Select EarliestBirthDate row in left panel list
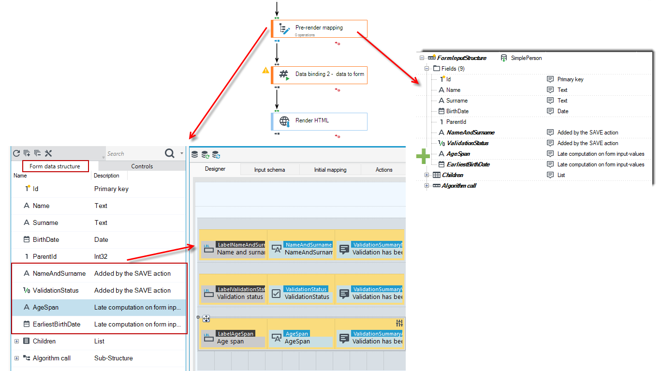Image resolution: width=662 pixels, height=371 pixels. point(99,324)
